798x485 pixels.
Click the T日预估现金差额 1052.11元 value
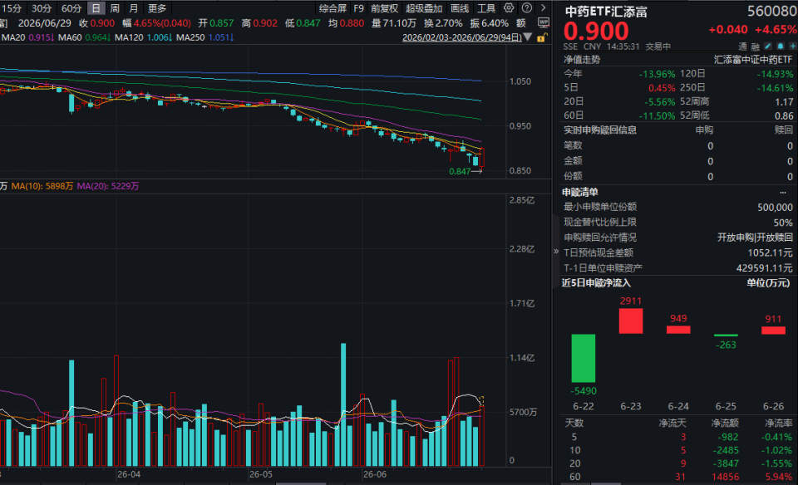coord(770,252)
